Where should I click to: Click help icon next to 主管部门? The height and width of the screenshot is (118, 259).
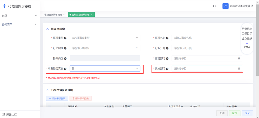pyautogui.click(x=167, y=59)
